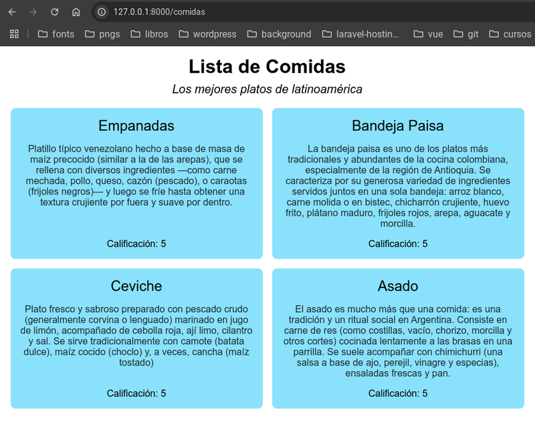Open the vue bookmark folder

pos(428,34)
